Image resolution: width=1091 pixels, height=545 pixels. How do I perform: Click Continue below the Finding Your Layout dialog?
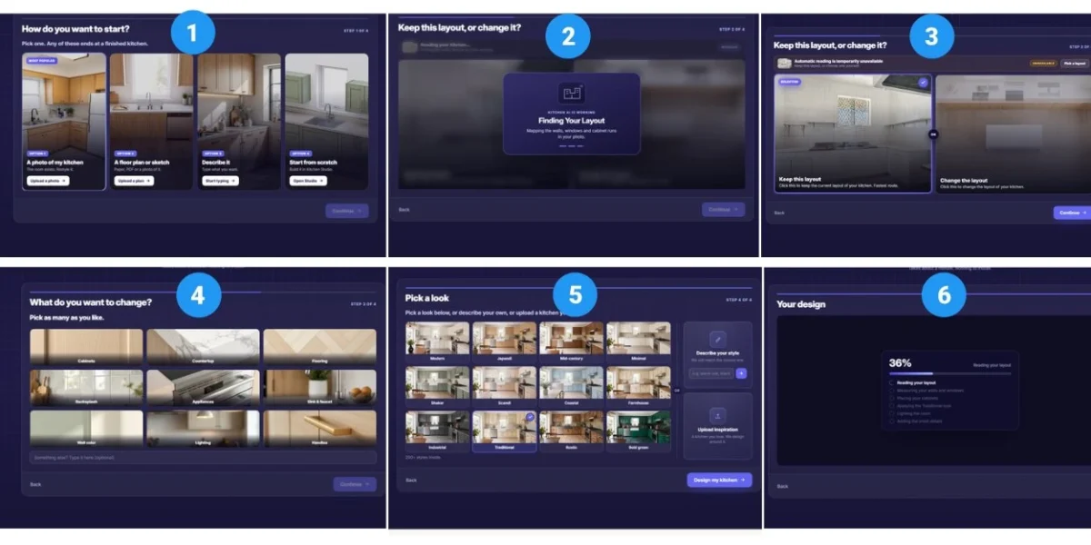coord(723,210)
